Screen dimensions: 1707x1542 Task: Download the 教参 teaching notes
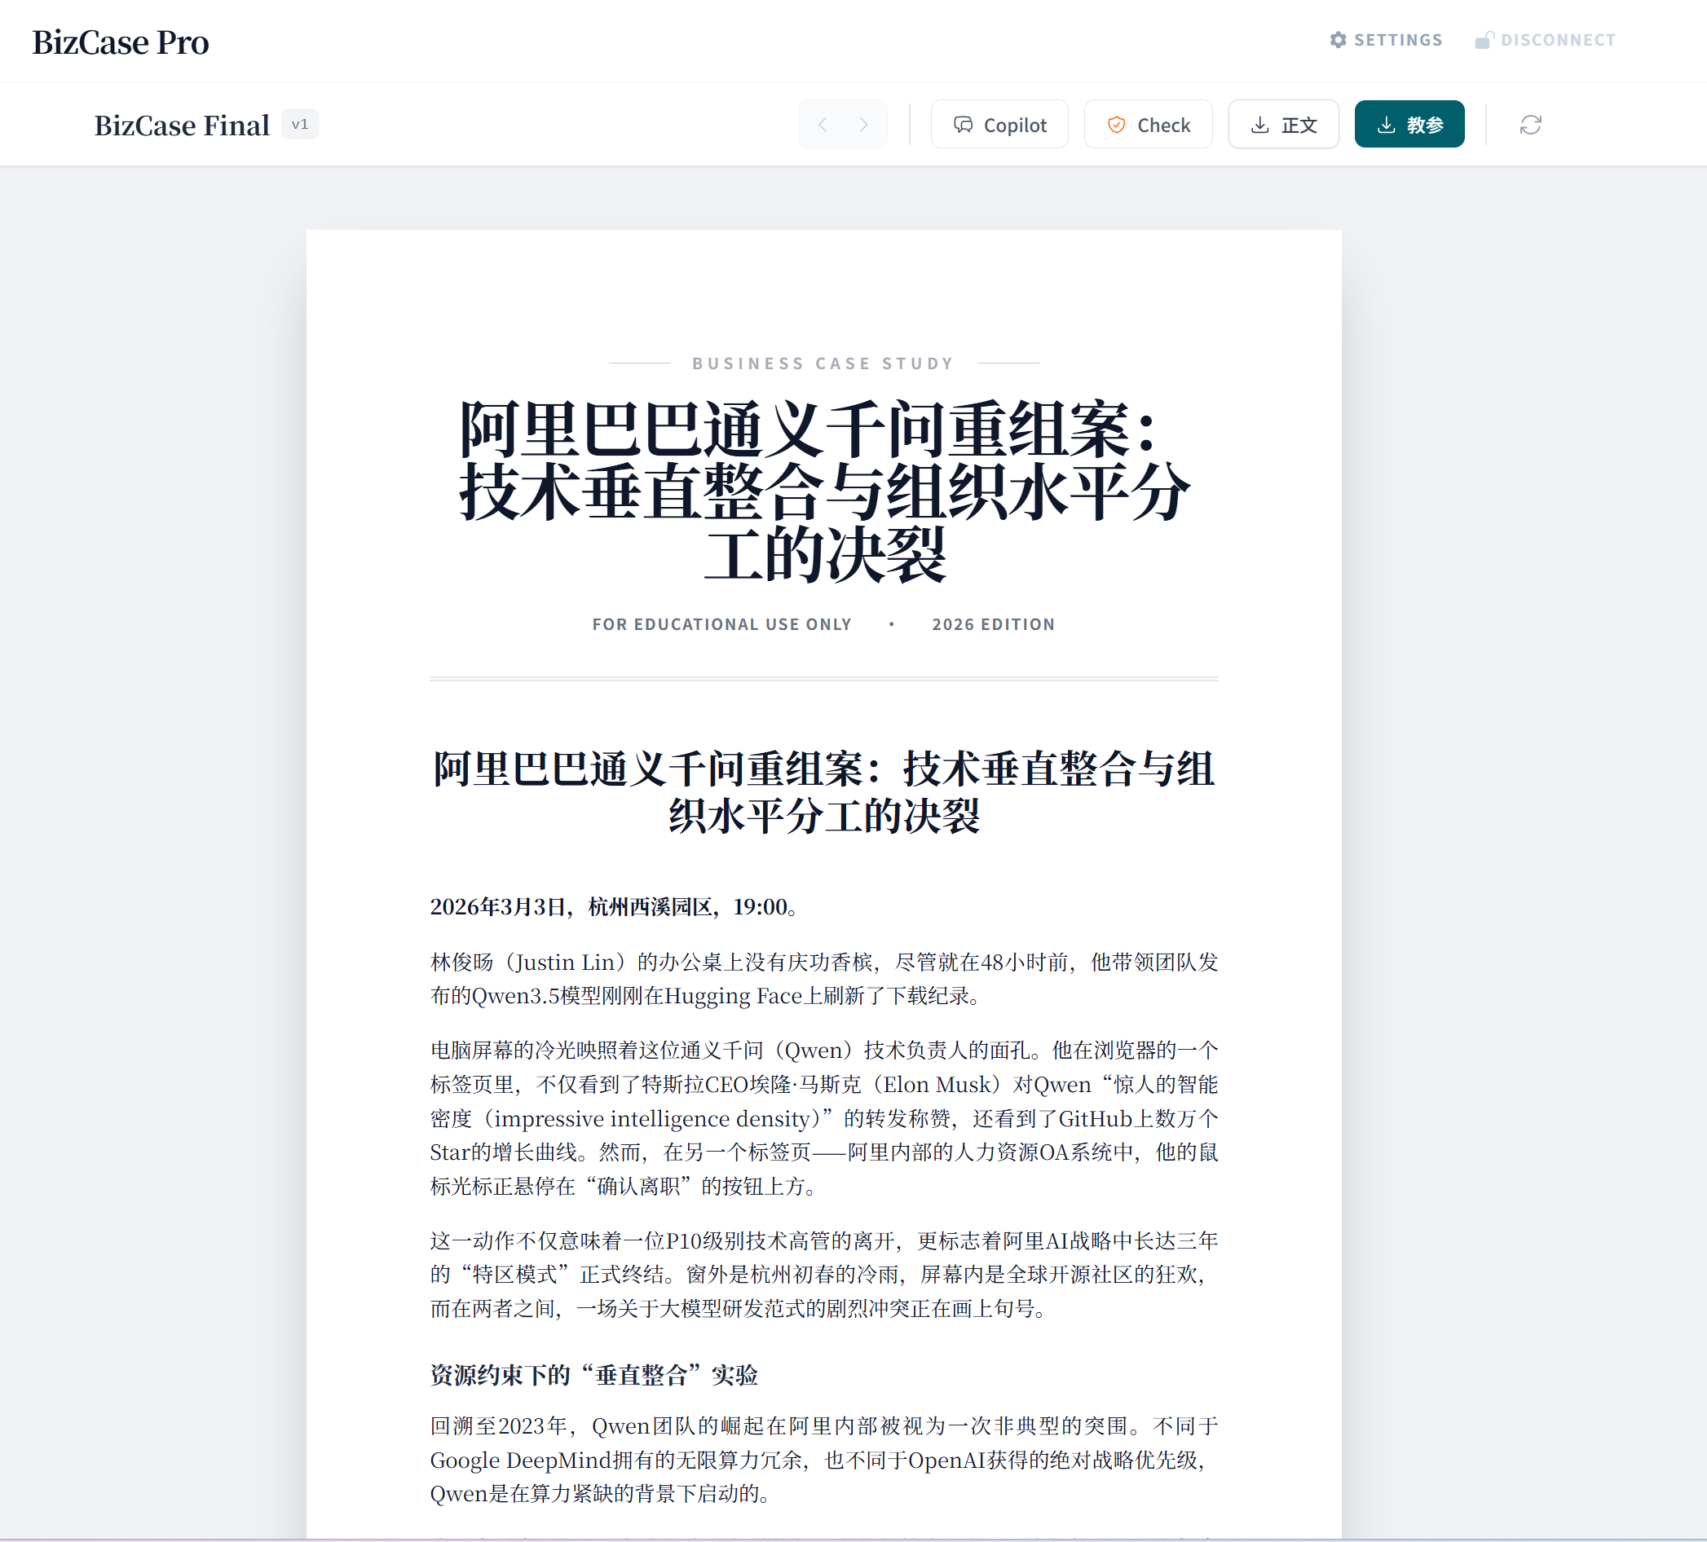point(1409,125)
